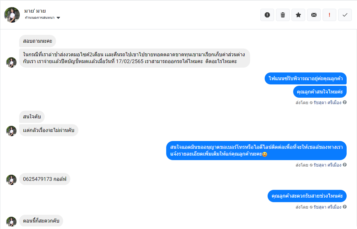Screen dimensions: 357x229
Task: Click small avatar beside phone number message
Action: pyautogui.click(x=11, y=180)
